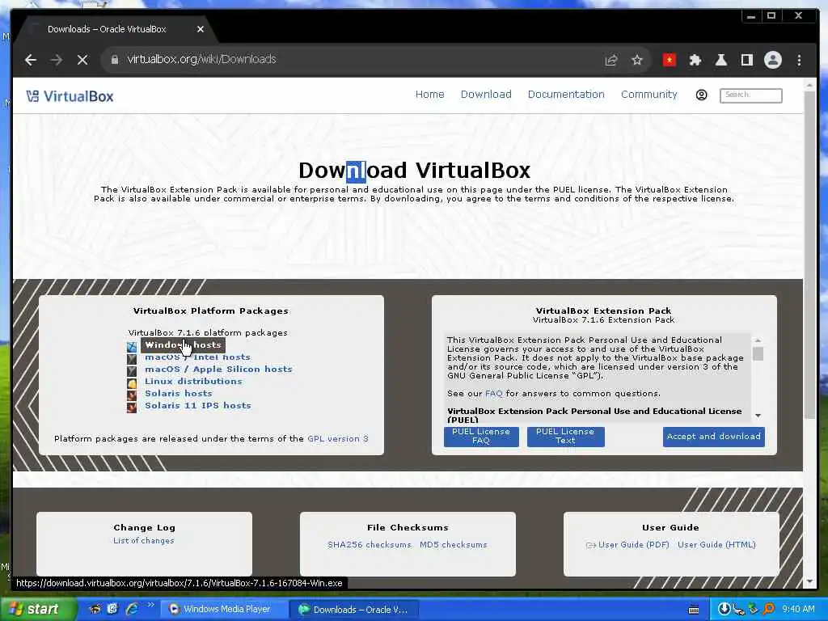Click the share page icon in address bar

click(611, 60)
